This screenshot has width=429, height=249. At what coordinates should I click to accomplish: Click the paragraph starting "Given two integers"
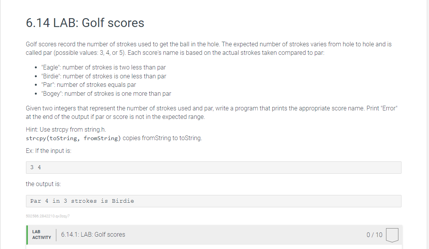point(211,108)
